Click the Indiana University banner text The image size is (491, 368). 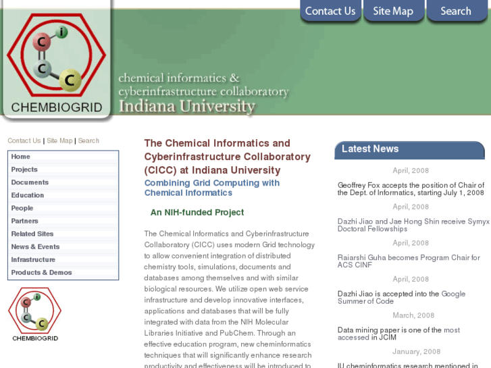(x=187, y=106)
